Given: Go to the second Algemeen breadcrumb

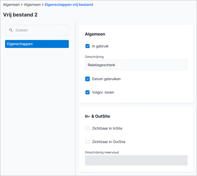Looking at the screenshot, I should tap(32, 5).
